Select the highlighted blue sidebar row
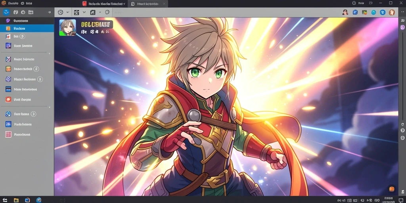This screenshot has width=406, height=203. point(27,29)
